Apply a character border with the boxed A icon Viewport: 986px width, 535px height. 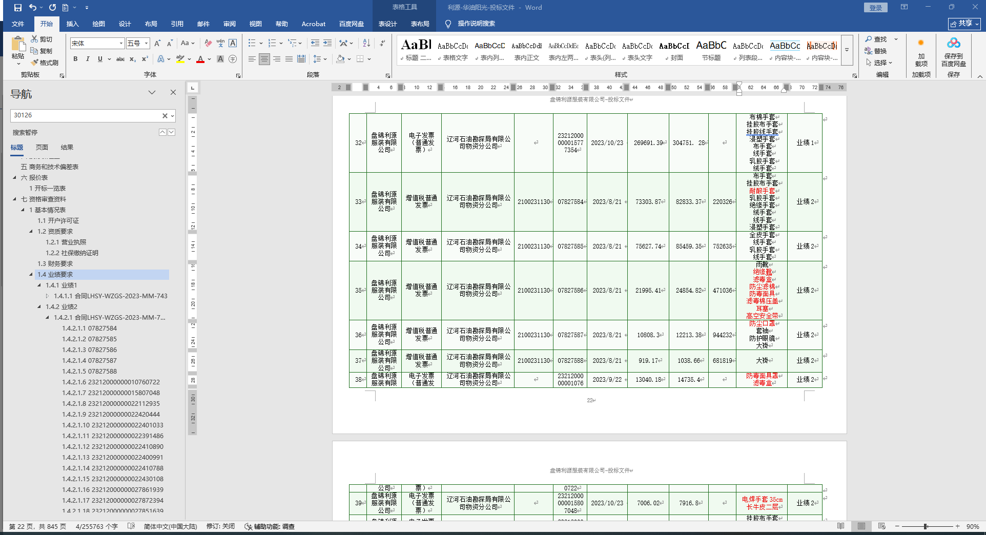coord(233,44)
